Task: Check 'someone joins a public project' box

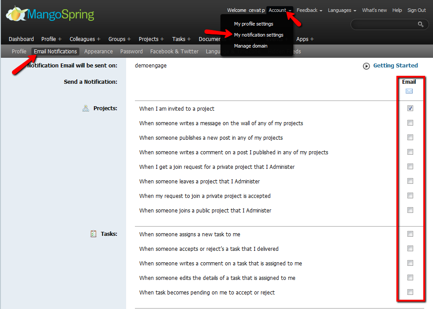Action: coord(411,210)
